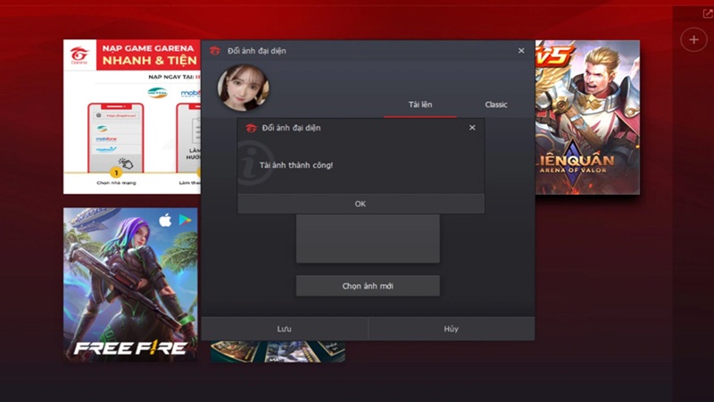Click the pop-out icon at the top right

click(708, 13)
